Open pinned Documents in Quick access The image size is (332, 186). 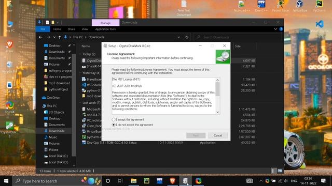[57, 58]
